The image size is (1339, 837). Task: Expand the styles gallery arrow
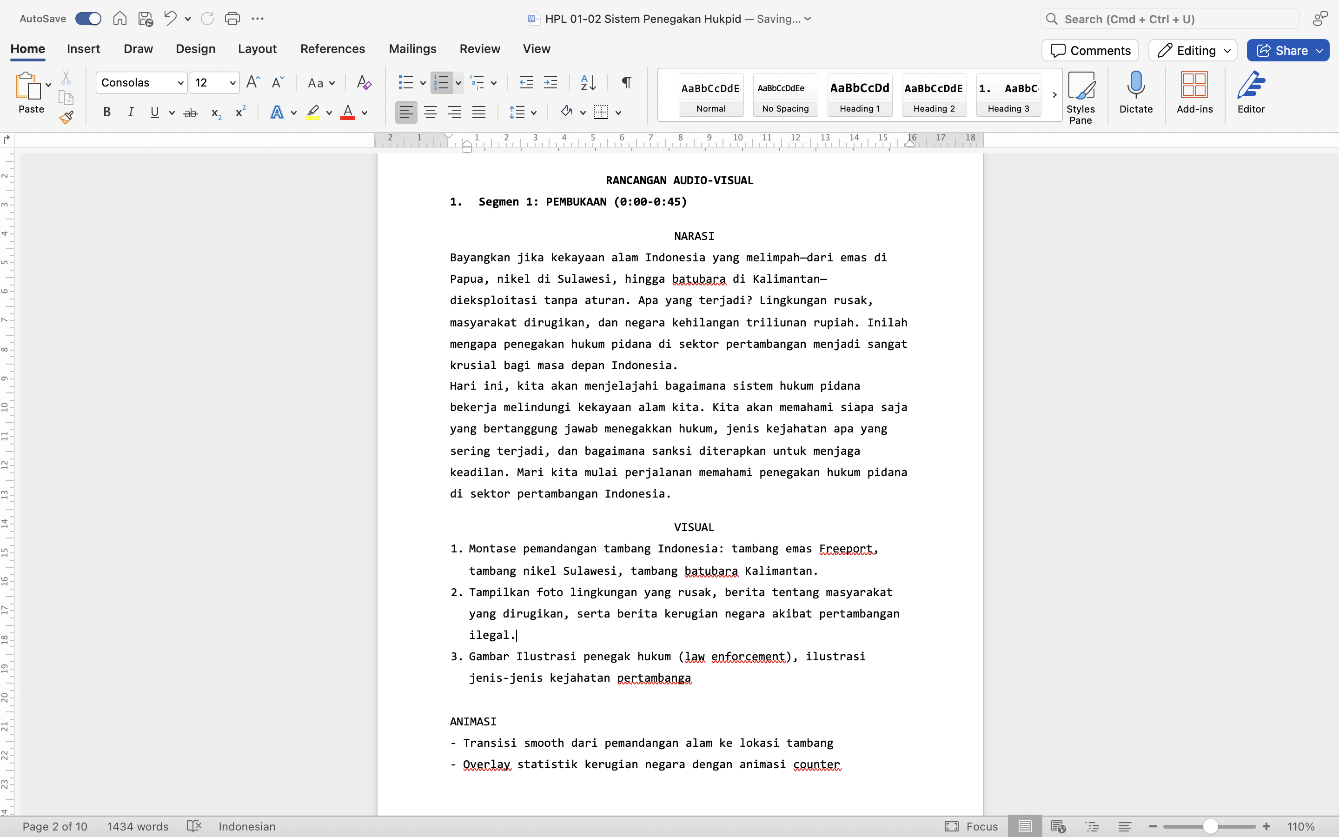coord(1054,95)
